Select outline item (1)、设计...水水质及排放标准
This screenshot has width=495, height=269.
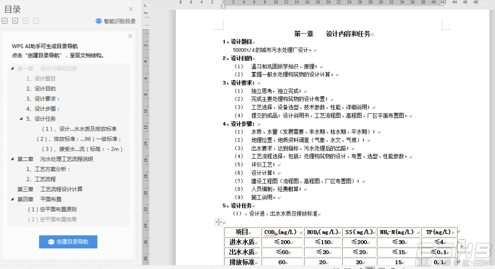(x=79, y=129)
